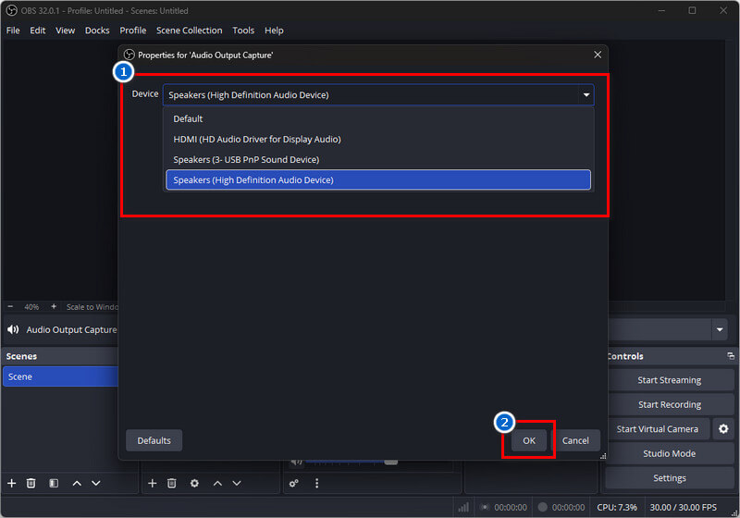The width and height of the screenshot is (740, 518).
Task: Move source down in Sources dock
Action: tap(237, 483)
